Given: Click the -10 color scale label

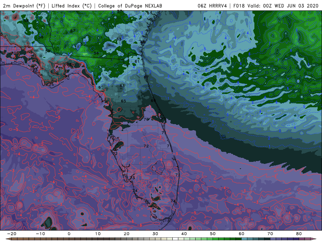Looking at the screenshot, I should [40, 234].
